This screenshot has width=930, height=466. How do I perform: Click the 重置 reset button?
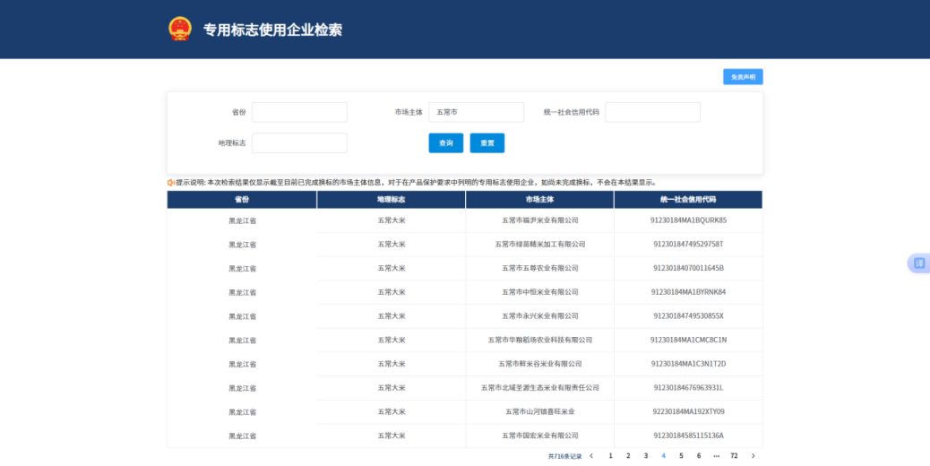click(487, 143)
